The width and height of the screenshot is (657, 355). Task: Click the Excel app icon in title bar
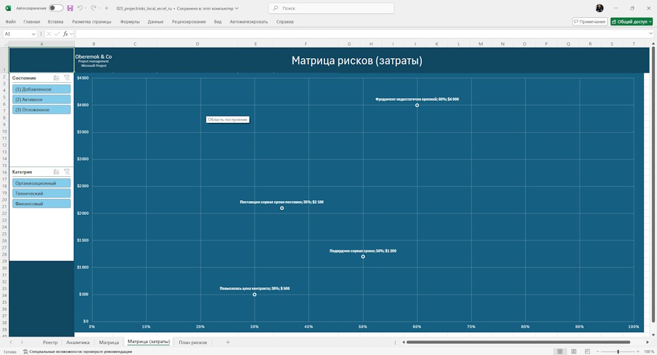pyautogui.click(x=8, y=8)
